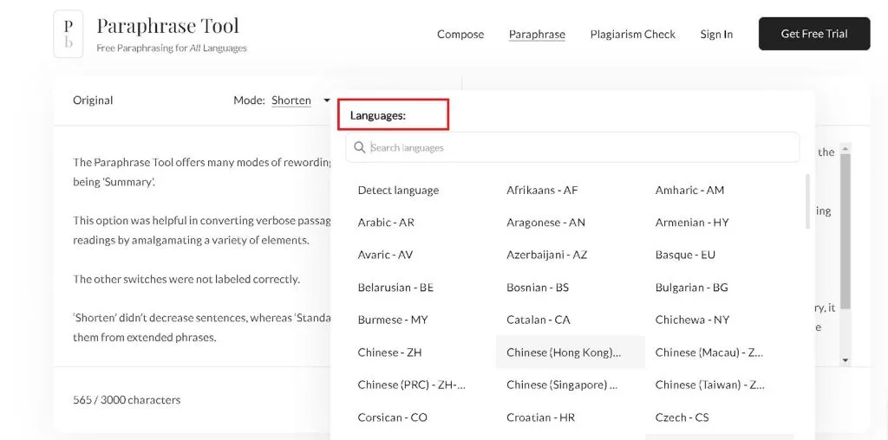Click the up arrow of output scrollbar
888x440 pixels.
846,148
